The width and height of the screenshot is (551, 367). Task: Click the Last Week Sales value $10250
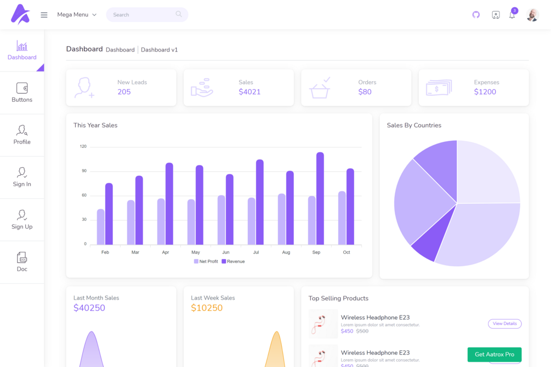click(x=207, y=308)
